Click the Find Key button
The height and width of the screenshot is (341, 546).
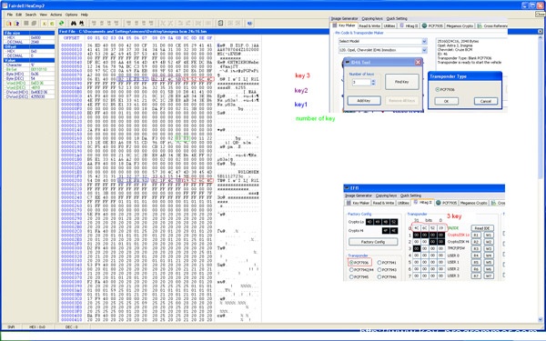pos(402,82)
